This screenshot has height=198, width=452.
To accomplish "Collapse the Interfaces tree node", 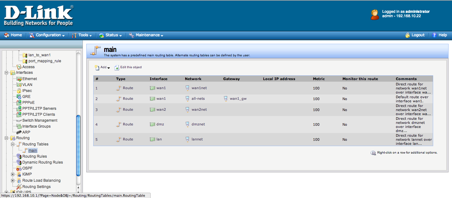I will click(x=6, y=73).
